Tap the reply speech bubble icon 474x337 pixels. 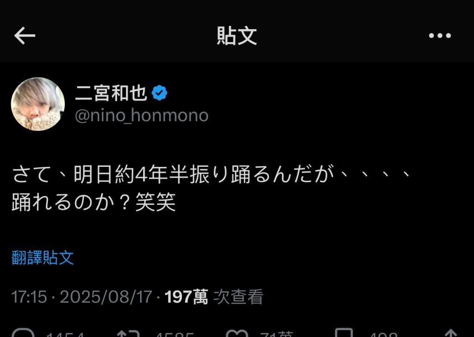pos(23,333)
